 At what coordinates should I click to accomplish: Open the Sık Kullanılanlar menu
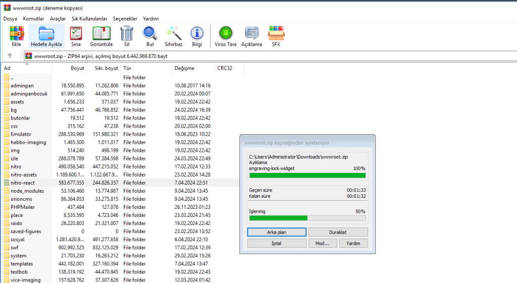click(89, 19)
